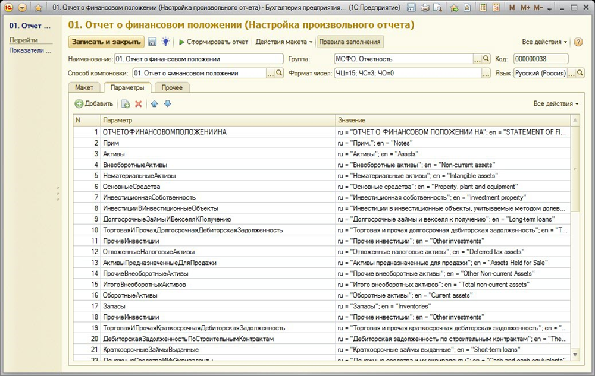Open Все действия menu above parameters table

556,104
